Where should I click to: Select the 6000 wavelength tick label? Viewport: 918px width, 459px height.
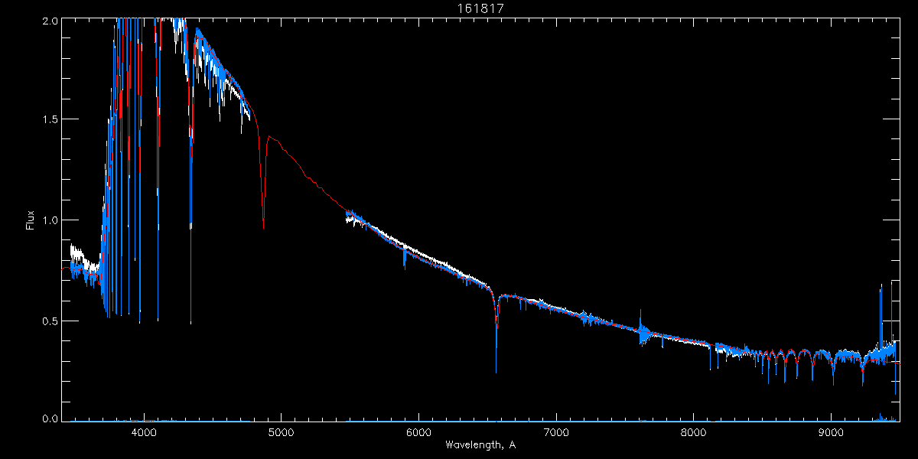click(418, 433)
